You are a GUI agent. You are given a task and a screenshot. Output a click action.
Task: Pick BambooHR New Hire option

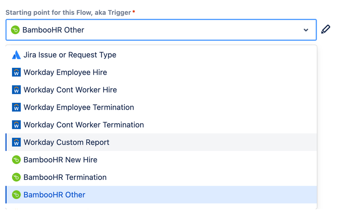[60, 160]
